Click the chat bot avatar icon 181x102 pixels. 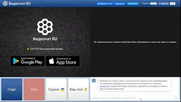pyautogui.click(x=94, y=80)
